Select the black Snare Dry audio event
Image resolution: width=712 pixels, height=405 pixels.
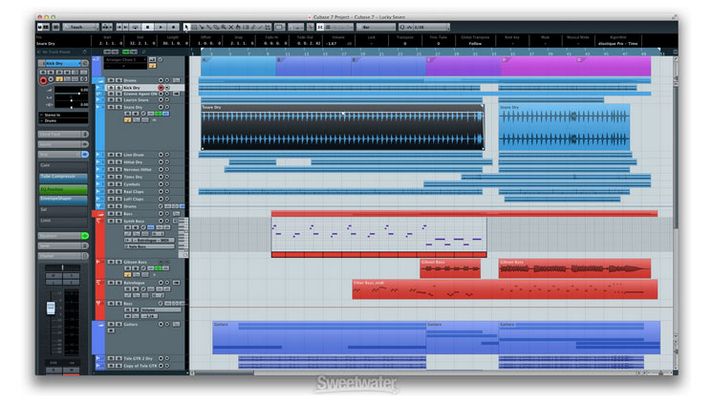(x=342, y=127)
